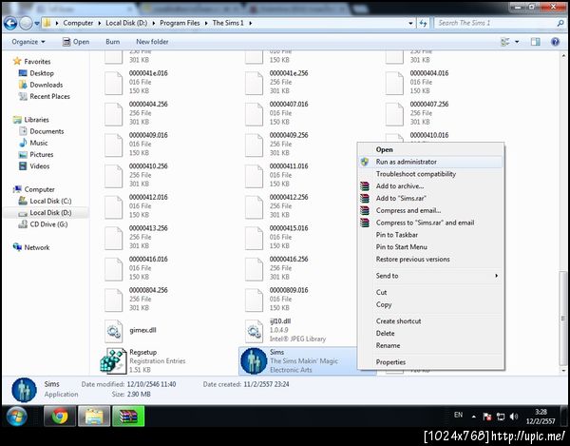Screen dimensions: 570x446
Task: Click the Burn toolbar button
Action: [113, 42]
